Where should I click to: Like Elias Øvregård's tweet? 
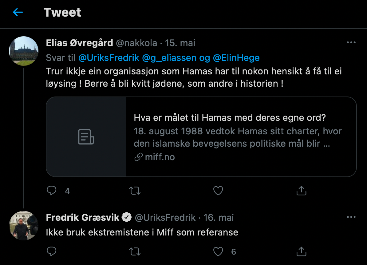click(x=218, y=191)
